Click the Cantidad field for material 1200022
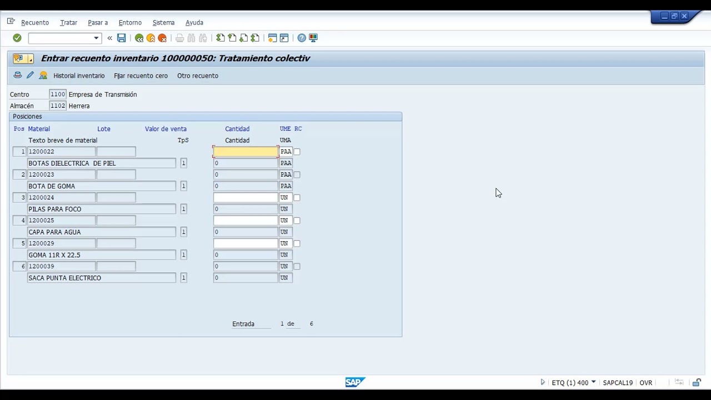The image size is (711, 400). (x=246, y=152)
